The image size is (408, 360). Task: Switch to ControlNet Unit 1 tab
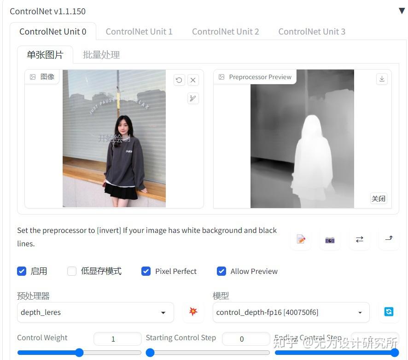point(139,31)
